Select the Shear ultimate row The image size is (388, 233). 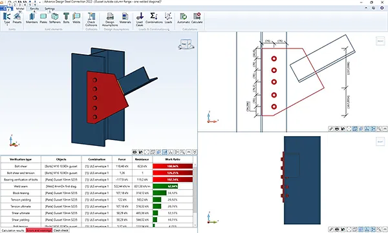pyautogui.click(x=97, y=213)
